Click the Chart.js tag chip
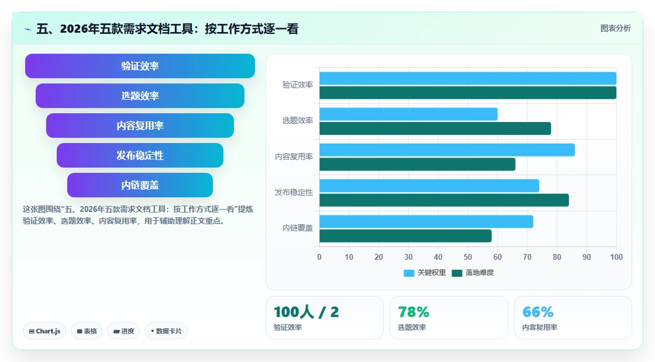 coord(44,331)
